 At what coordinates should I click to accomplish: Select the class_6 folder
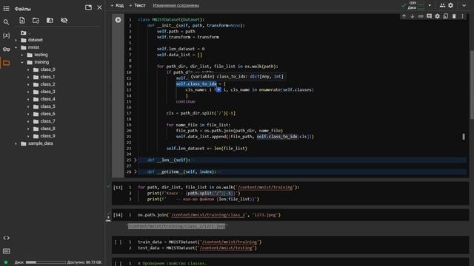pyautogui.click(x=47, y=114)
